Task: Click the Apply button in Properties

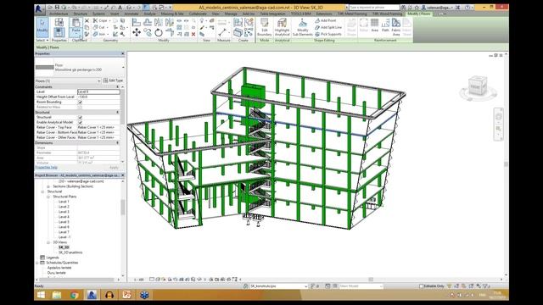Action: (x=114, y=168)
